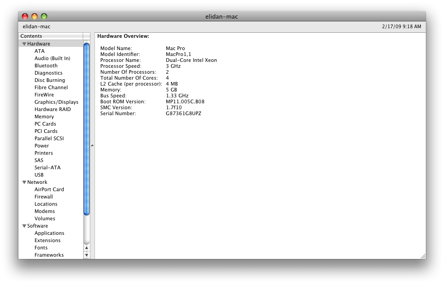Select PCI Cards item
Image resolution: width=444 pixels, height=284 pixels.
coord(46,131)
